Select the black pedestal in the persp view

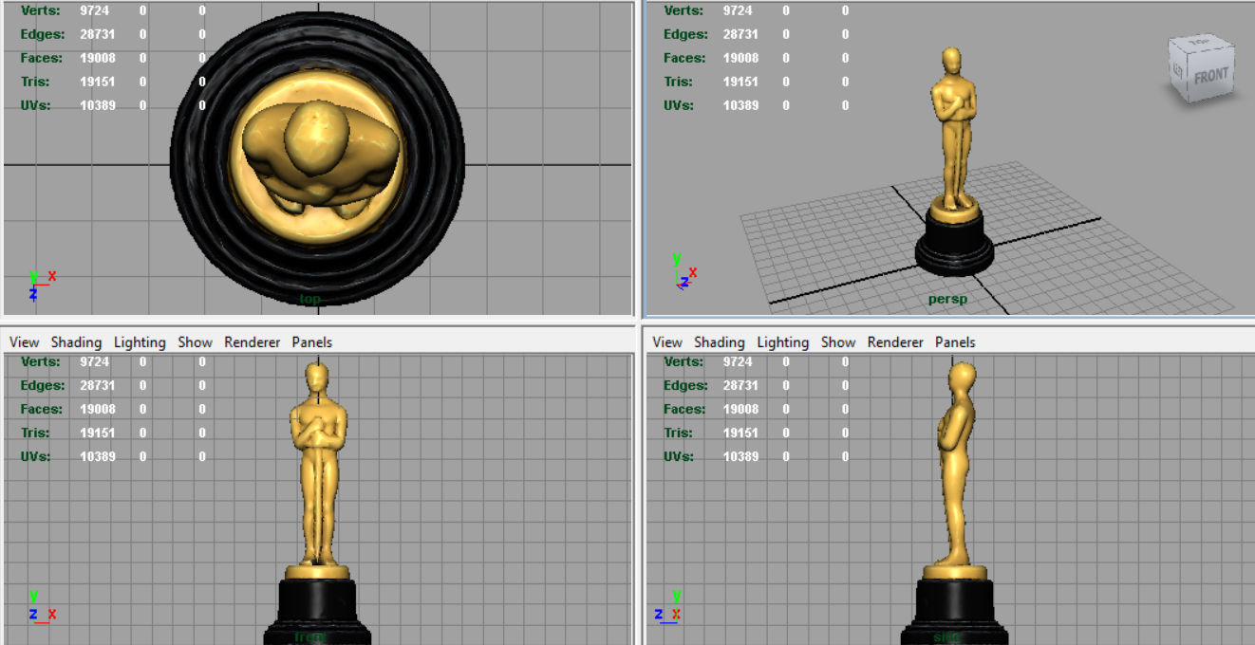click(954, 245)
